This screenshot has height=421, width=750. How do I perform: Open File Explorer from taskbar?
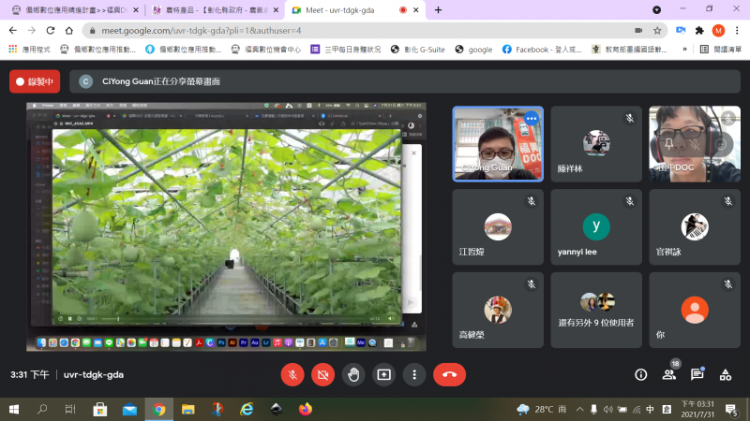[x=188, y=409]
